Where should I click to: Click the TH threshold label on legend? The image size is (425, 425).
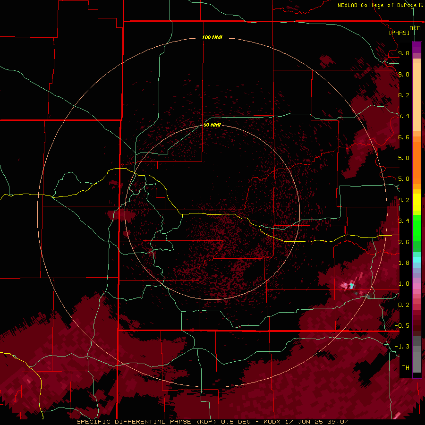(406, 368)
